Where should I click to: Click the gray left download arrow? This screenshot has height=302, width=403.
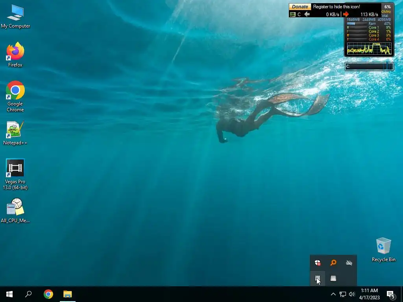click(307, 14)
